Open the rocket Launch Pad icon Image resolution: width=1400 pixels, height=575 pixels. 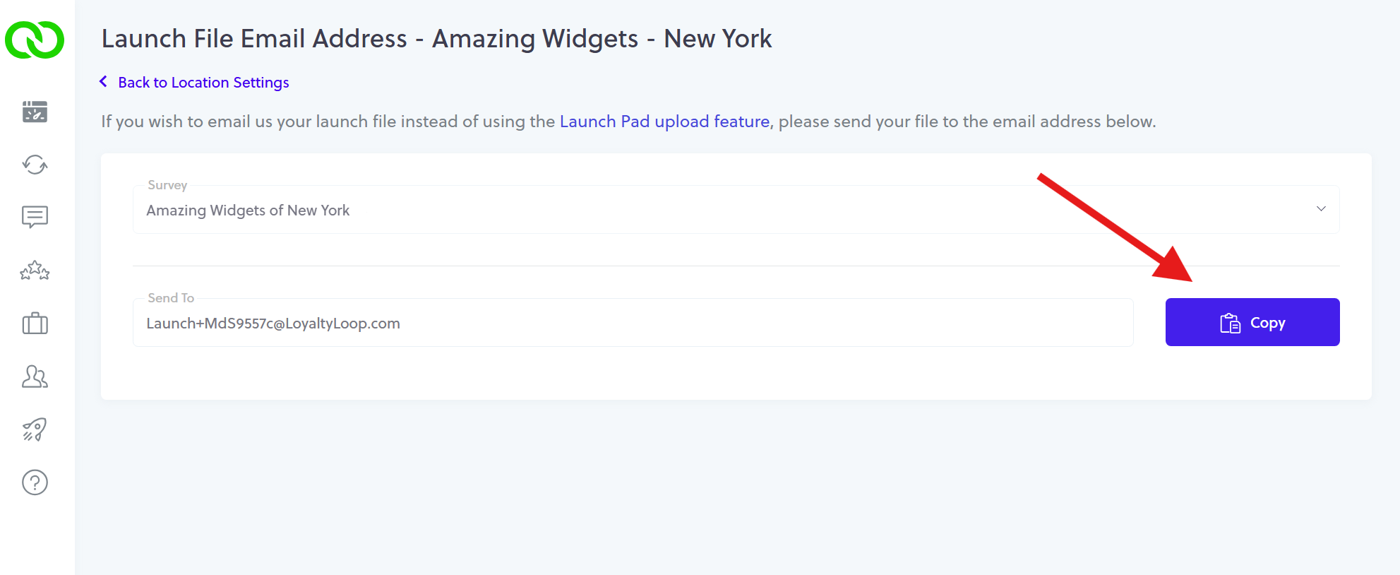pos(35,429)
